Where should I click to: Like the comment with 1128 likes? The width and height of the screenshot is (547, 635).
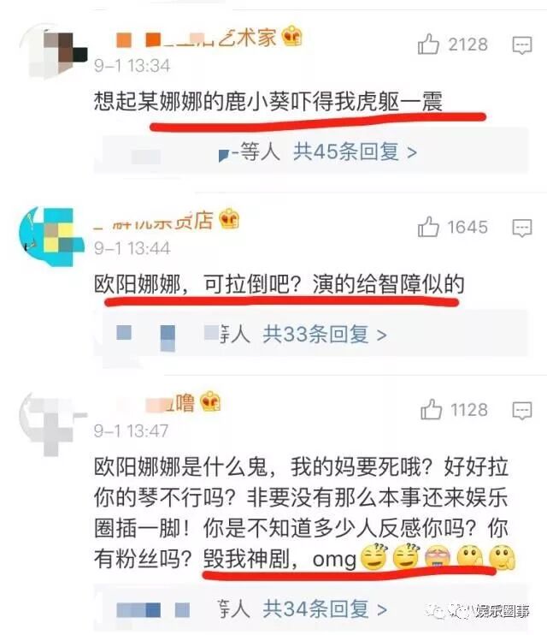pyautogui.click(x=431, y=409)
